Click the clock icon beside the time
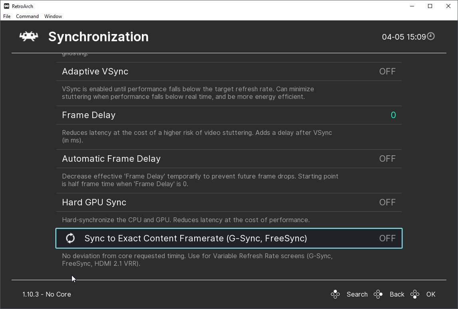Image resolution: width=458 pixels, height=309 pixels. point(431,36)
